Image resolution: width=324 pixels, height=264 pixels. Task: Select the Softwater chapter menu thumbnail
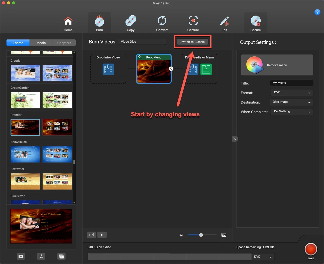coord(57,181)
